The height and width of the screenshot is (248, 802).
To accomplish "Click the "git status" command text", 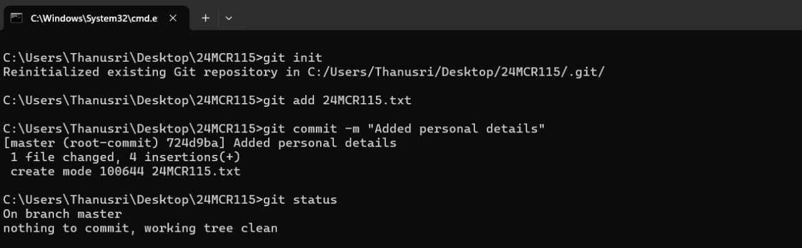I will pyautogui.click(x=300, y=200).
